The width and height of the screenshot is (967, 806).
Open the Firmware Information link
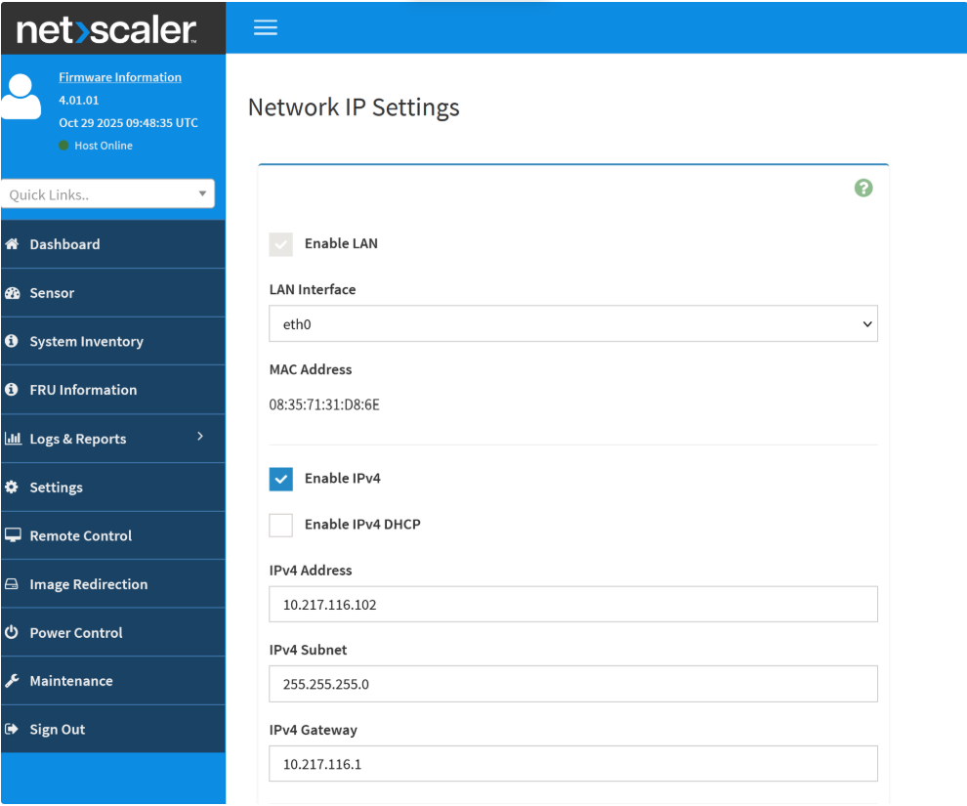pyautogui.click(x=120, y=77)
